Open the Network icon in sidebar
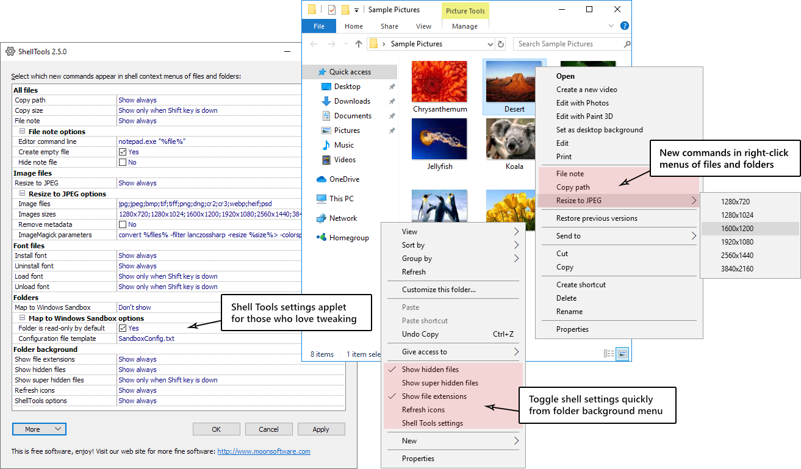Viewport: 801px width, 469px height. [321, 218]
